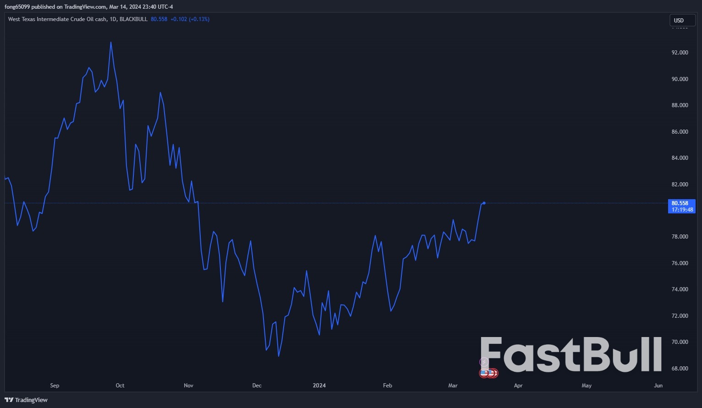This screenshot has height=408, width=702.
Task: Click the blue 80.558 current price label
Action: coord(680,203)
